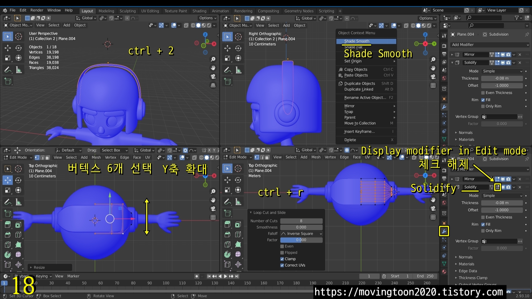Open the Falloff Inverse Square dropdown

[301, 234]
